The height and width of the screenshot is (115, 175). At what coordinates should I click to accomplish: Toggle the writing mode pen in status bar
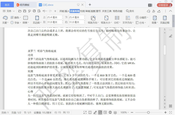[95, 112]
